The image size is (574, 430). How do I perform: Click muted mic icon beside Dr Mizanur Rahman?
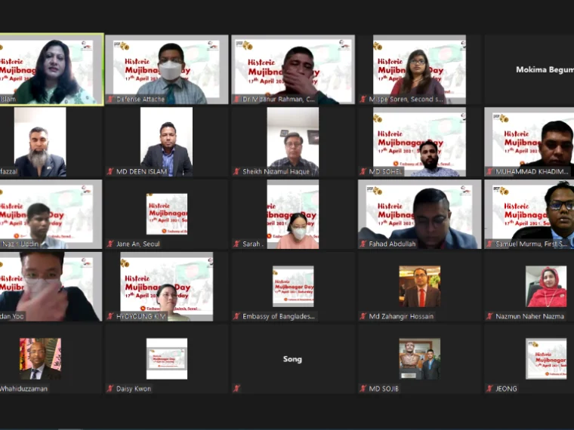pos(236,99)
